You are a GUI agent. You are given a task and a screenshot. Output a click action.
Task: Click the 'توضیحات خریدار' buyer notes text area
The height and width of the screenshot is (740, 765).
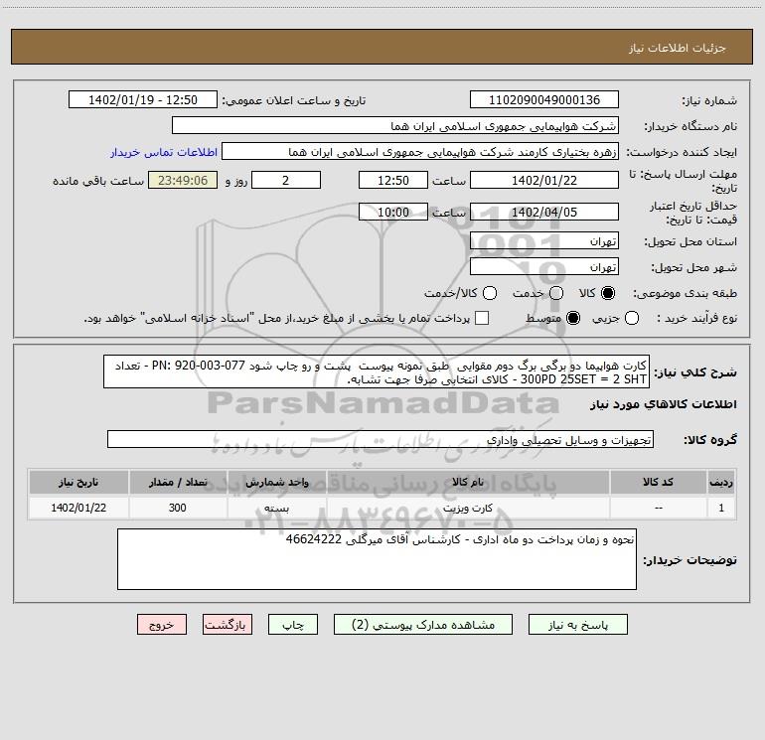(376, 559)
